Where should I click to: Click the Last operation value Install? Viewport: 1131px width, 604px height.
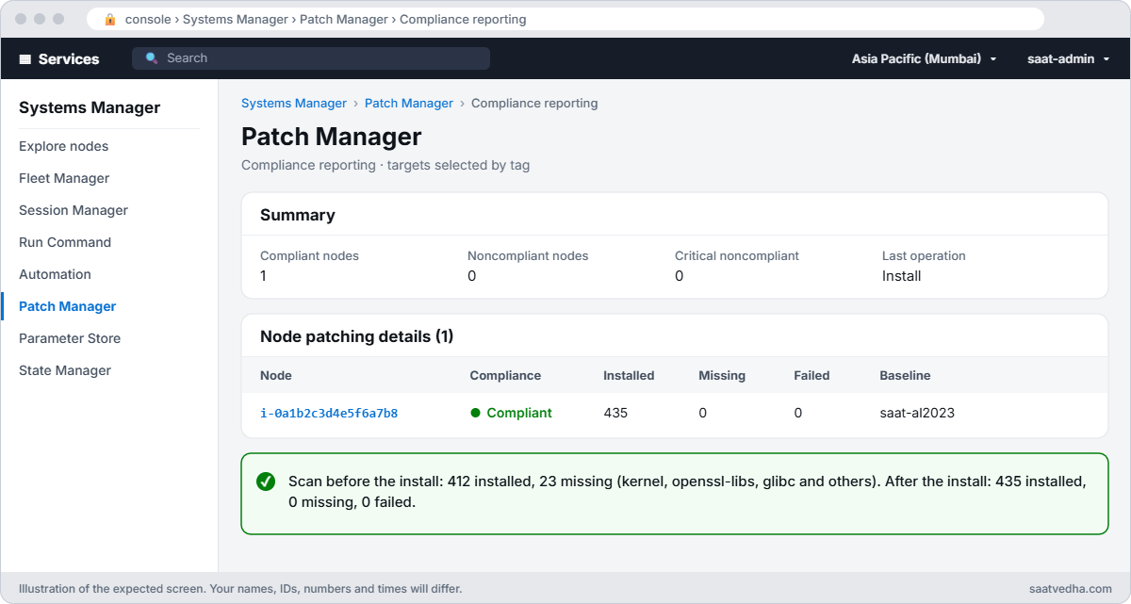902,276
